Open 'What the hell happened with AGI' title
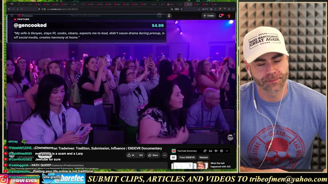This screenshot has height=184, width=328. 220,165
